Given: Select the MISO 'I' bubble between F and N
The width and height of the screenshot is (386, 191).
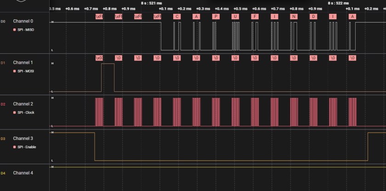Looking at the screenshot, I should coord(274,17).
